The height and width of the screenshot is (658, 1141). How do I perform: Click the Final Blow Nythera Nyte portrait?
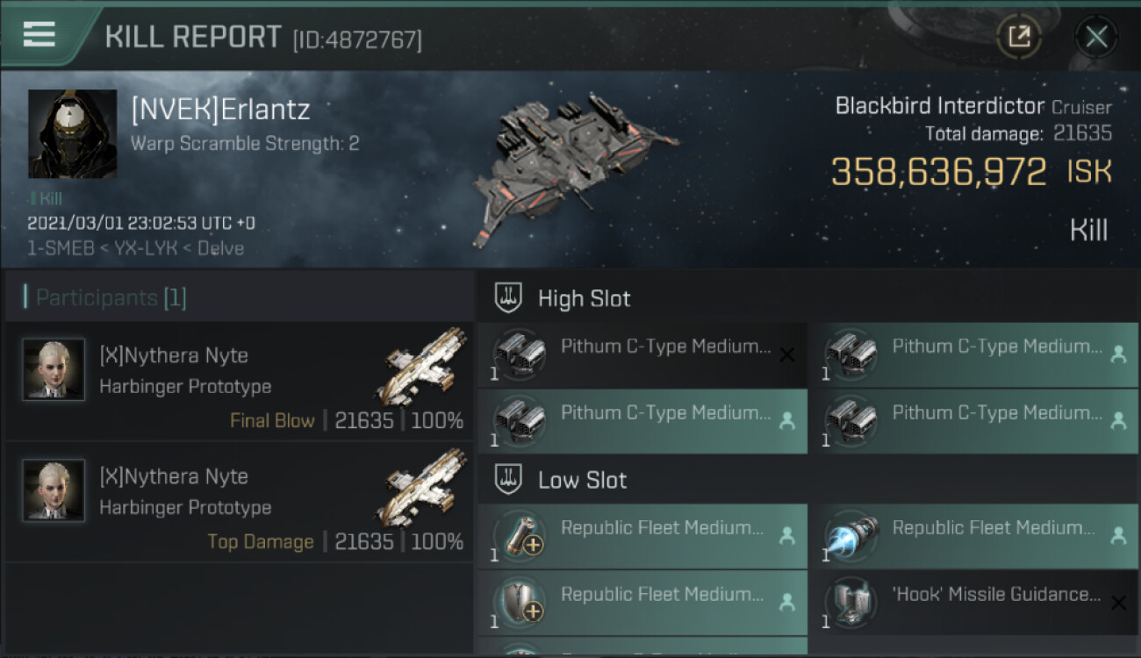[x=54, y=370]
